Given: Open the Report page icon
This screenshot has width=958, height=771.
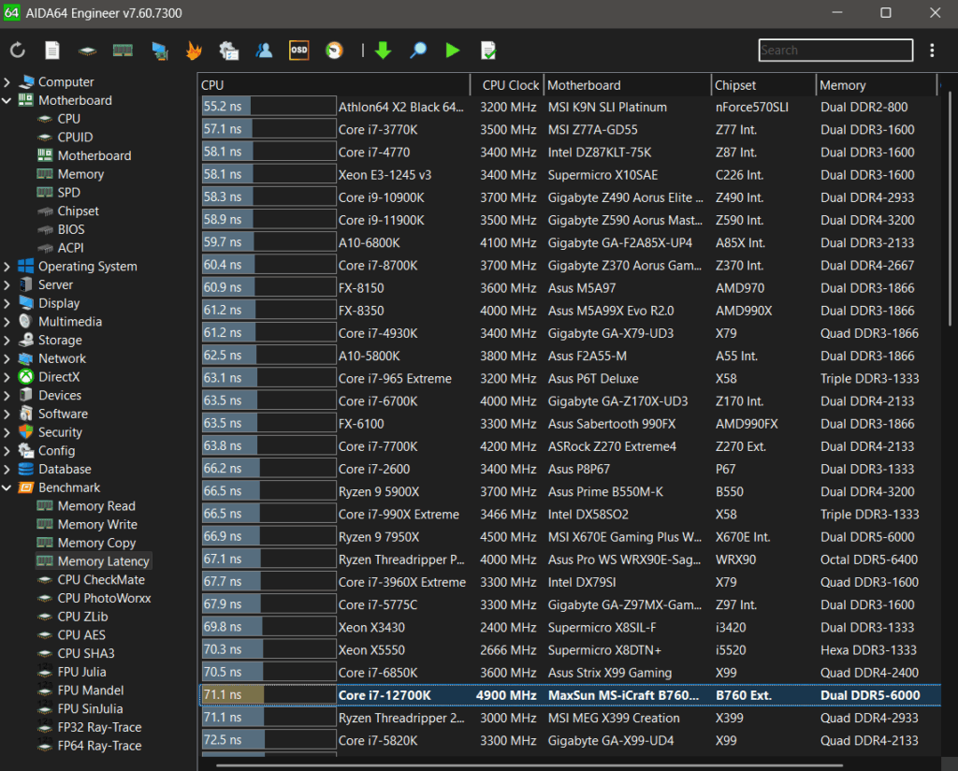Looking at the screenshot, I should click(52, 51).
